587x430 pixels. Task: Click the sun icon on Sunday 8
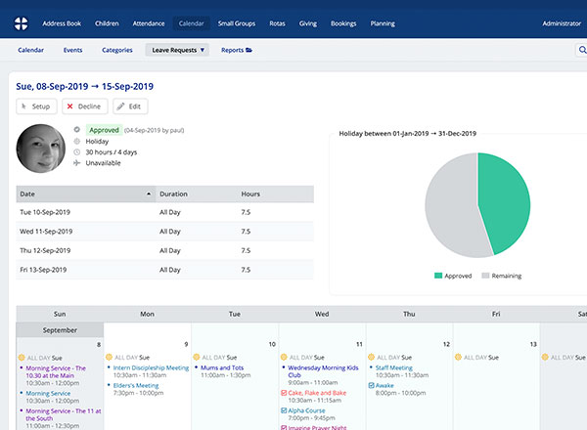pos(22,358)
